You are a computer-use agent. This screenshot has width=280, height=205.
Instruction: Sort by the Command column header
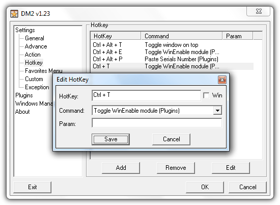pyautogui.click(x=182, y=36)
